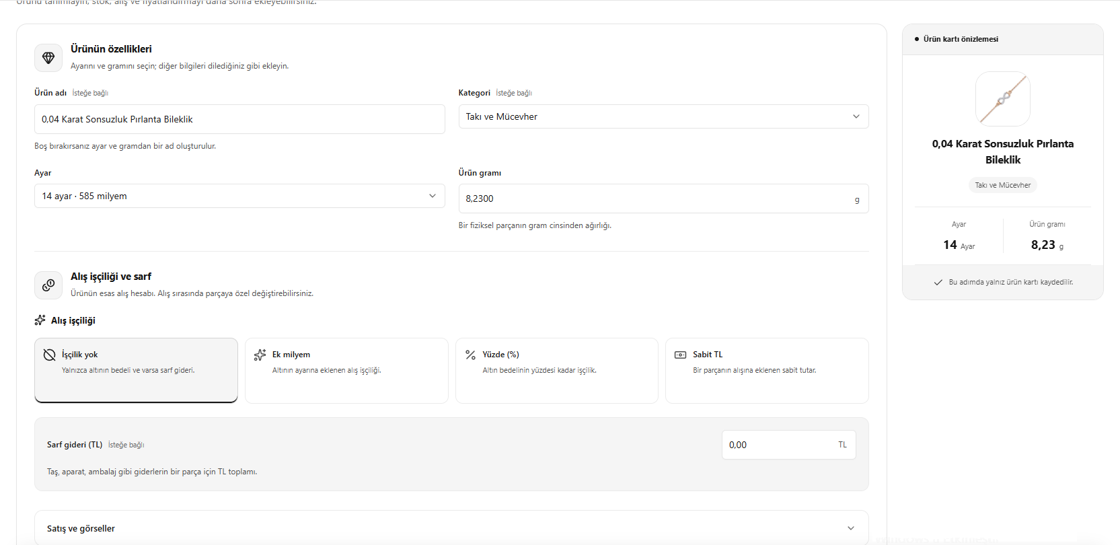The image size is (1120, 545).
Task: Click the diamond icon beside Ürünün özellikleri
Action: point(48,58)
